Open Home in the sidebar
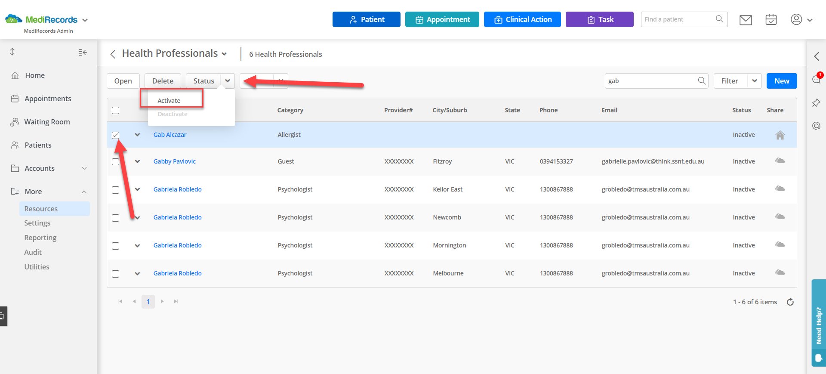 (35, 75)
